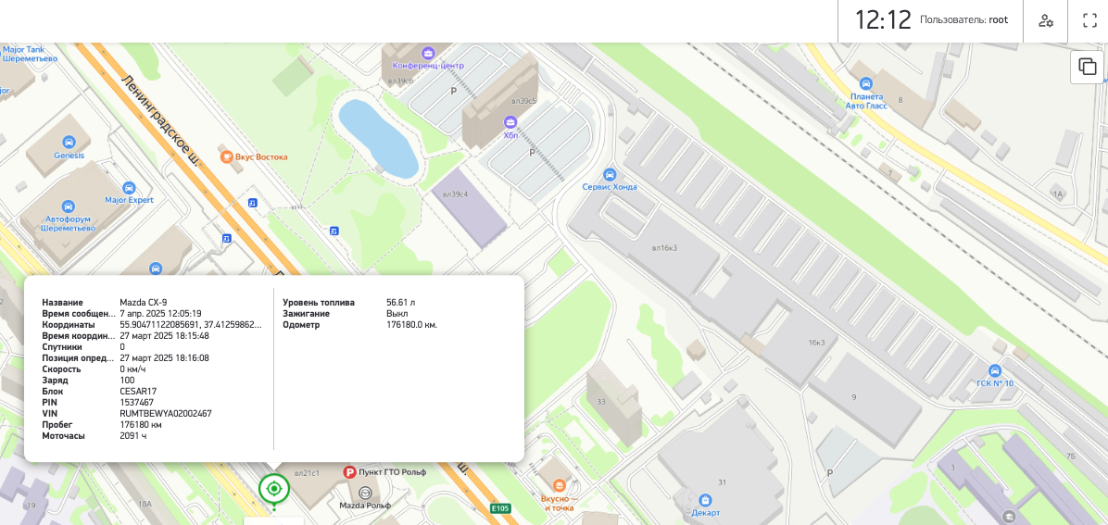The image size is (1108, 525).
Task: Select the odometer value 176180.0 км.
Action: tap(412, 325)
